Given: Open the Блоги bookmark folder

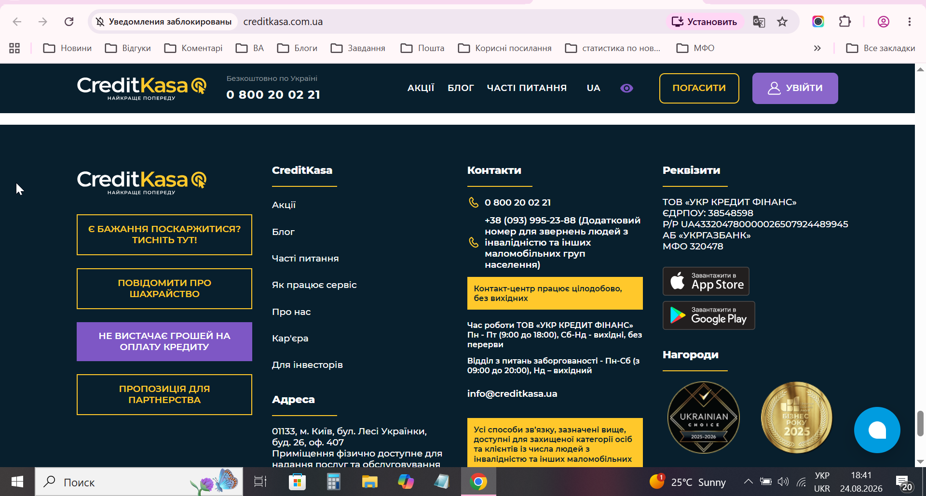Looking at the screenshot, I should [x=298, y=48].
